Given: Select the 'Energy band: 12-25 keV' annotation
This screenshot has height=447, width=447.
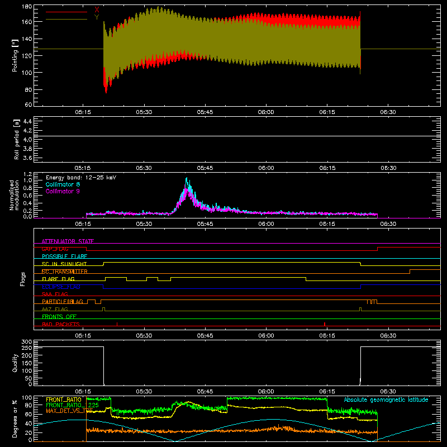Looking at the screenshot, I should pyautogui.click(x=81, y=178).
